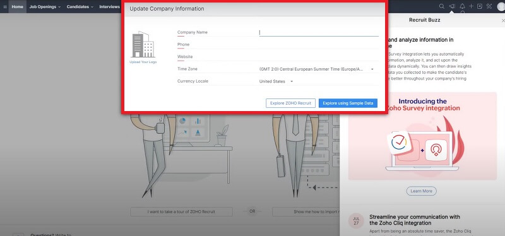The image size is (505, 236).
Task: Open the calendar icon in top bar
Action: pyautogui.click(x=480, y=6)
